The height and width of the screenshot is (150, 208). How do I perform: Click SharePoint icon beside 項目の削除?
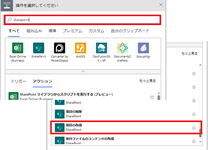(59, 114)
